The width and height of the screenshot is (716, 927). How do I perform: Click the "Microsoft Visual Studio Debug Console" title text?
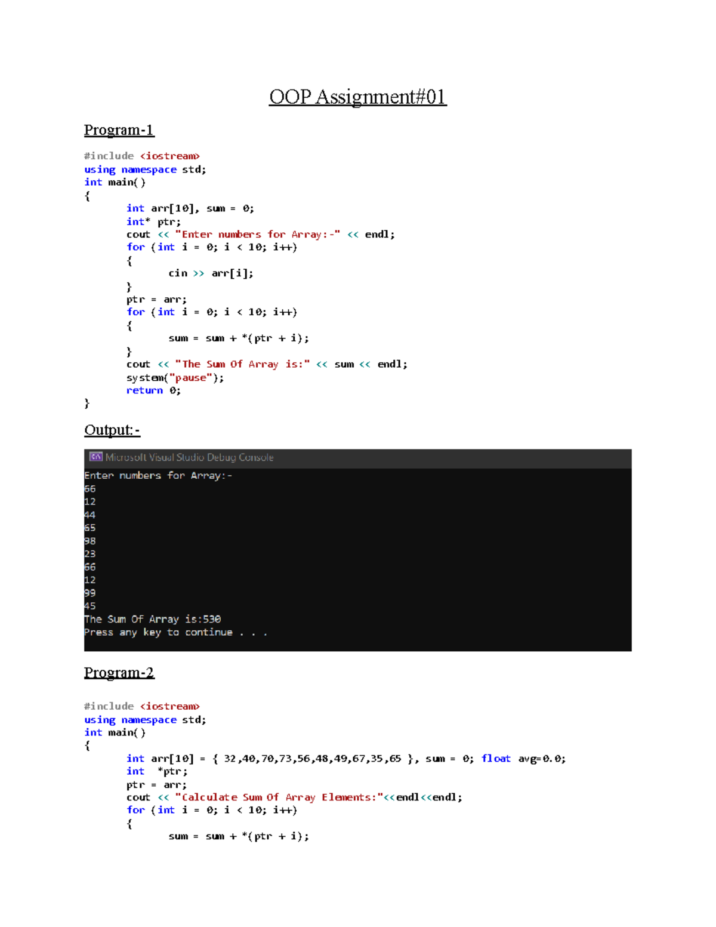click(189, 457)
